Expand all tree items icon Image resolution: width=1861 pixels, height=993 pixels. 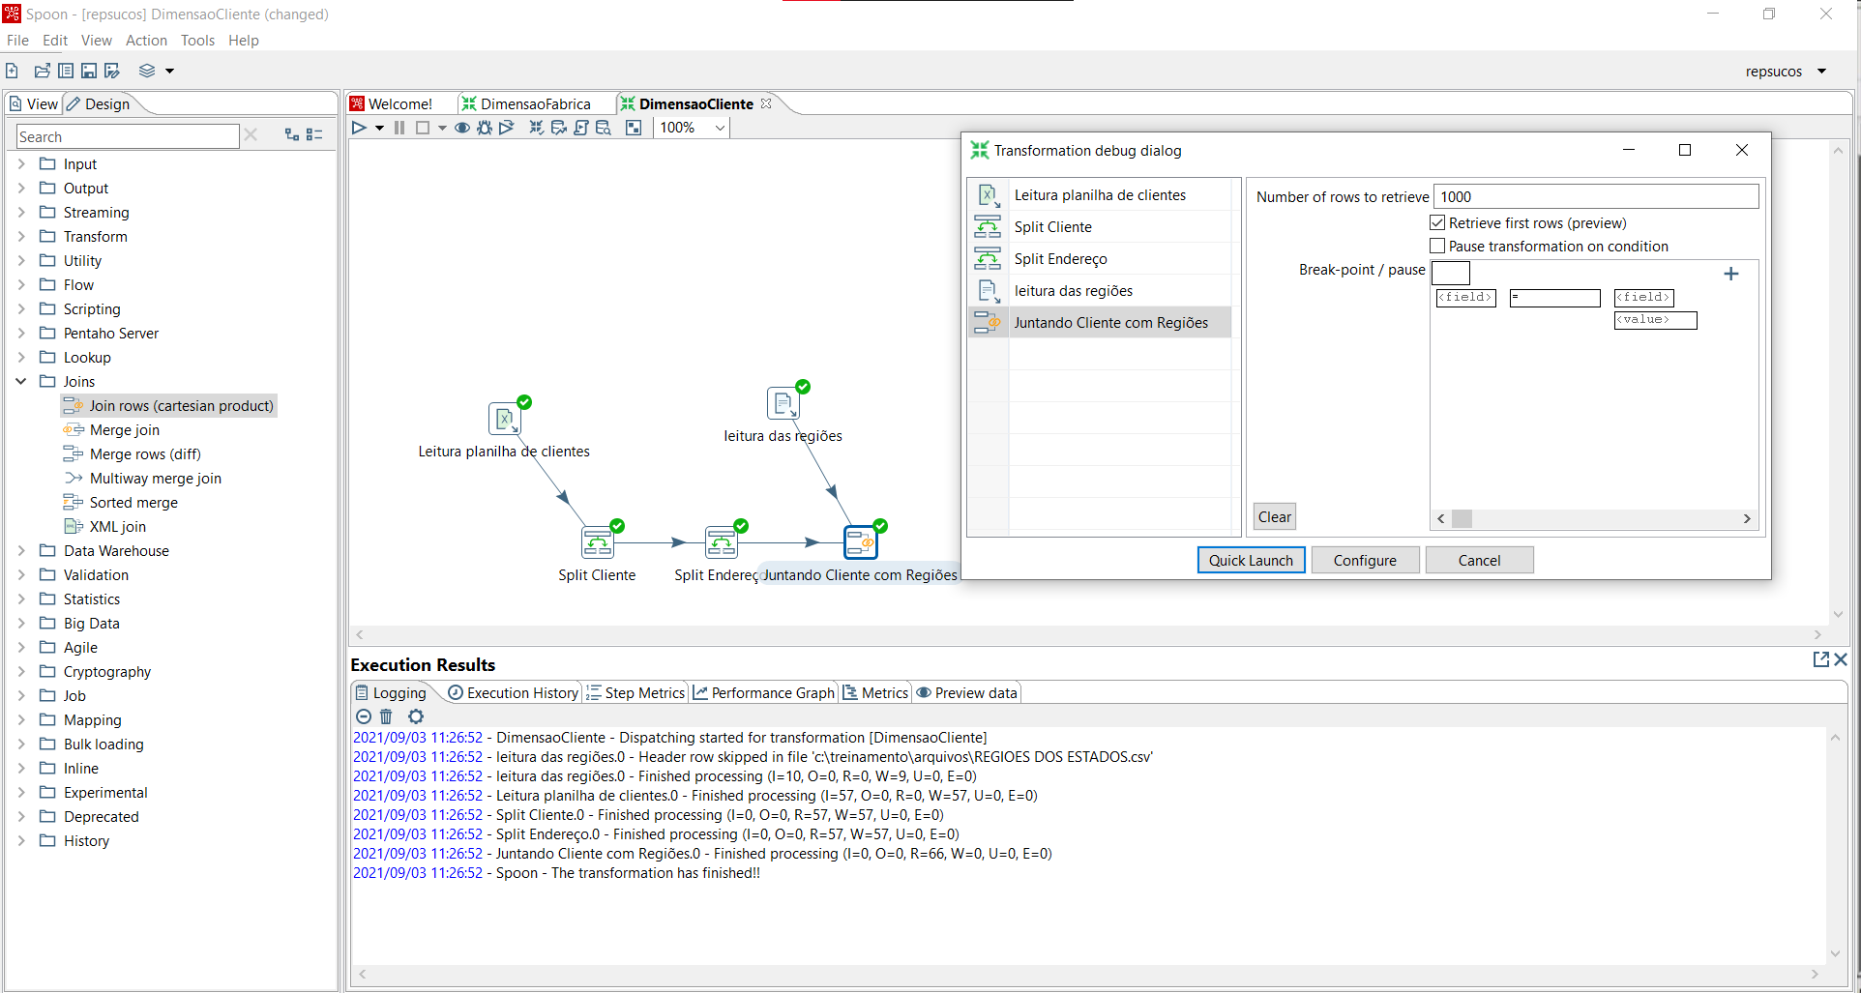click(292, 135)
